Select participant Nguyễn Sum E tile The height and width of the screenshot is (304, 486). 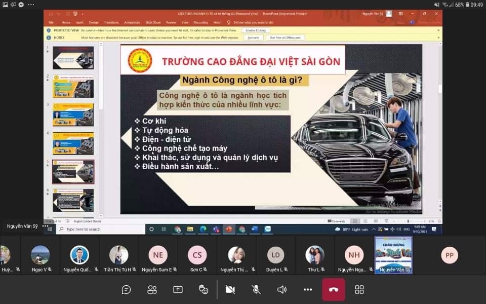[158, 255]
